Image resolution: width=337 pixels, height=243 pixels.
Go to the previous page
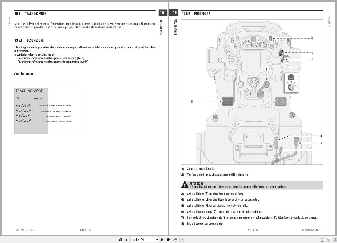pos(126,240)
